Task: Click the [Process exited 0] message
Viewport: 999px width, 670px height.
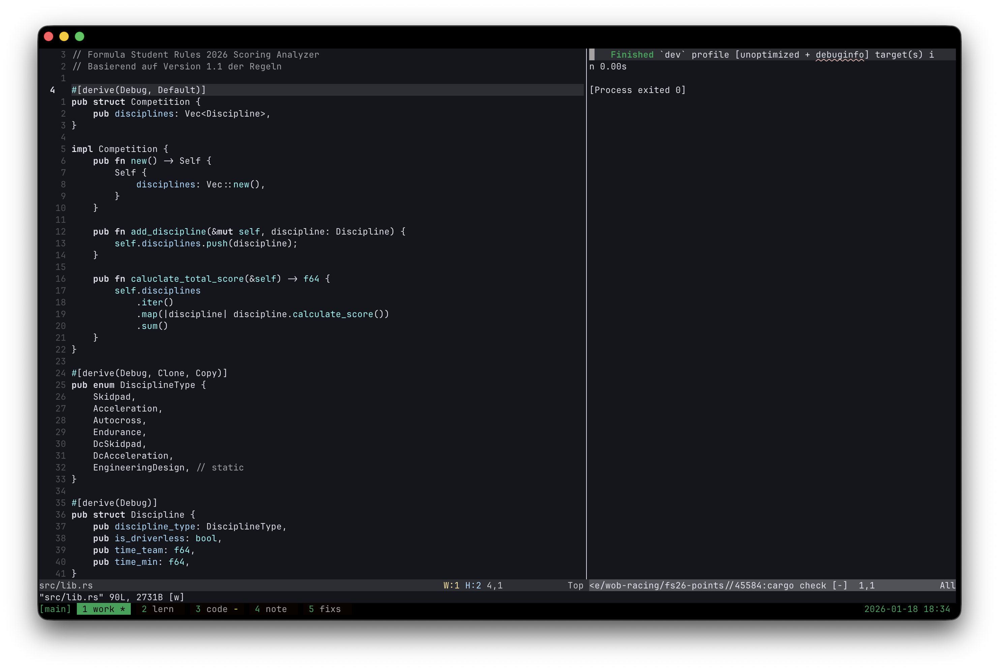Action: 637,90
